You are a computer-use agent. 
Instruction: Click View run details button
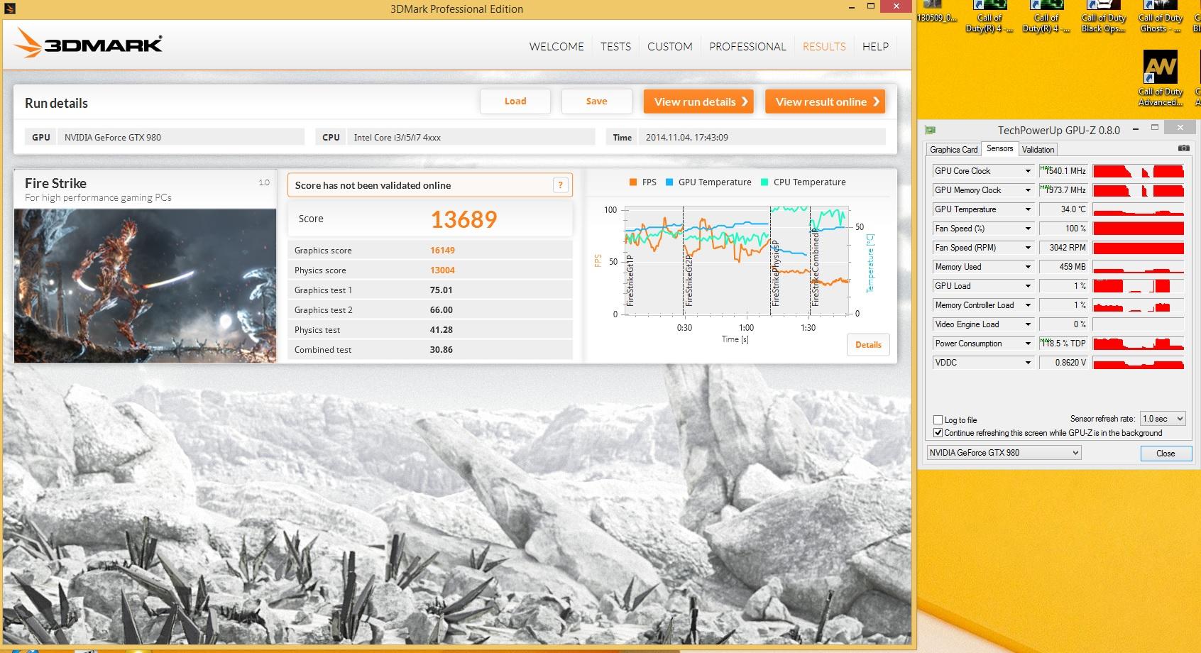coord(699,101)
